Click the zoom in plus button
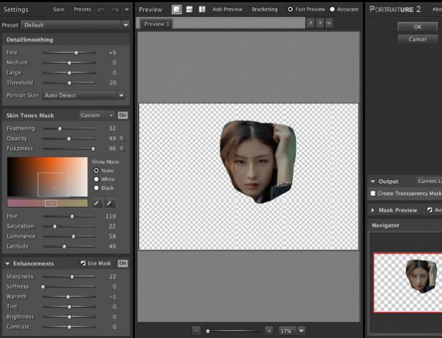Screen dimensions: 442x338 pyautogui.click(x=269, y=330)
